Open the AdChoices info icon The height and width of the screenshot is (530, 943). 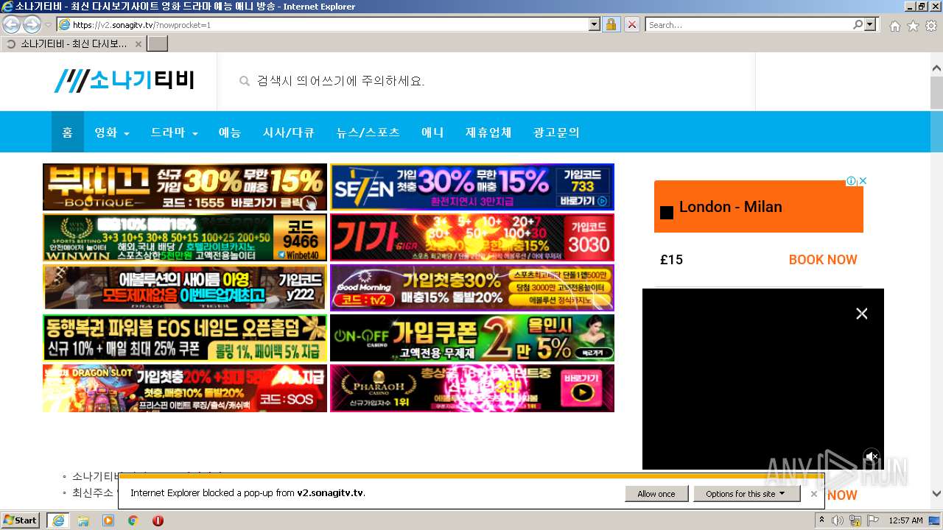click(x=851, y=180)
